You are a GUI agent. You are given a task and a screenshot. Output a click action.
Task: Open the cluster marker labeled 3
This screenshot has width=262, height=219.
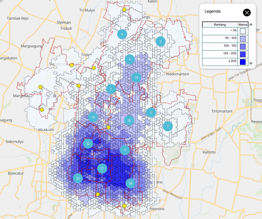coord(160,41)
